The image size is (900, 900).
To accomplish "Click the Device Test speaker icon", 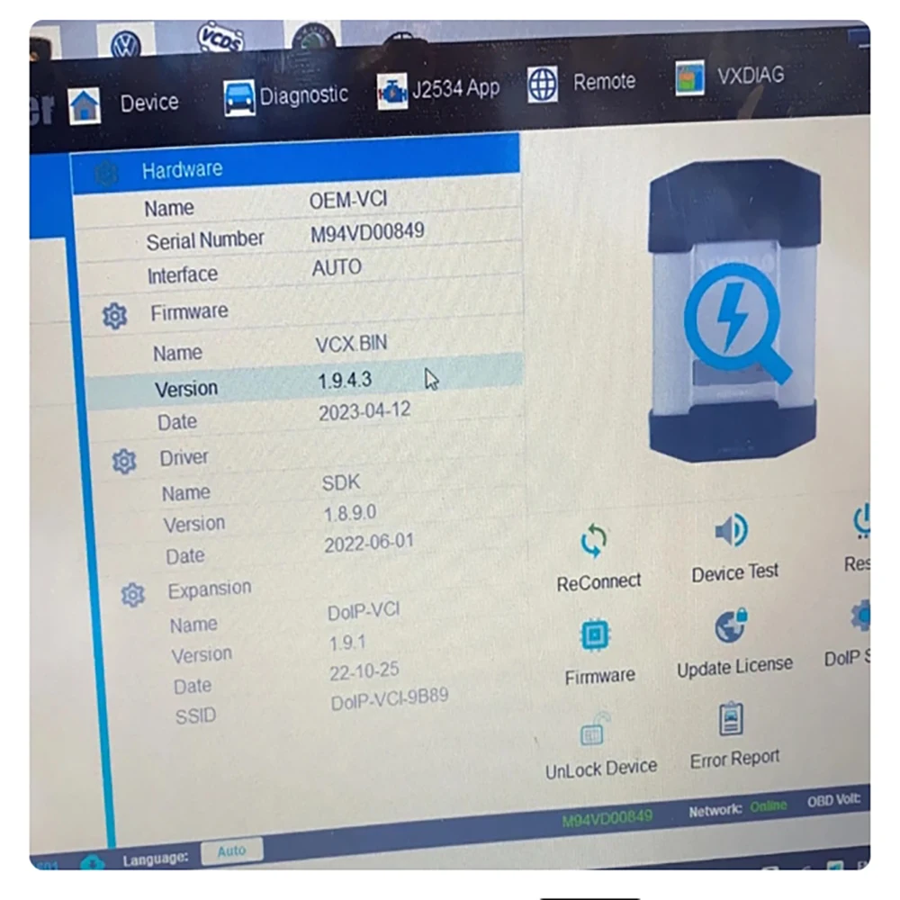I will coord(732,530).
